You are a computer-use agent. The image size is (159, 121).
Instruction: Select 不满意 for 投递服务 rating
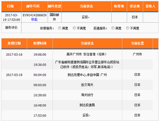tap(128, 28)
